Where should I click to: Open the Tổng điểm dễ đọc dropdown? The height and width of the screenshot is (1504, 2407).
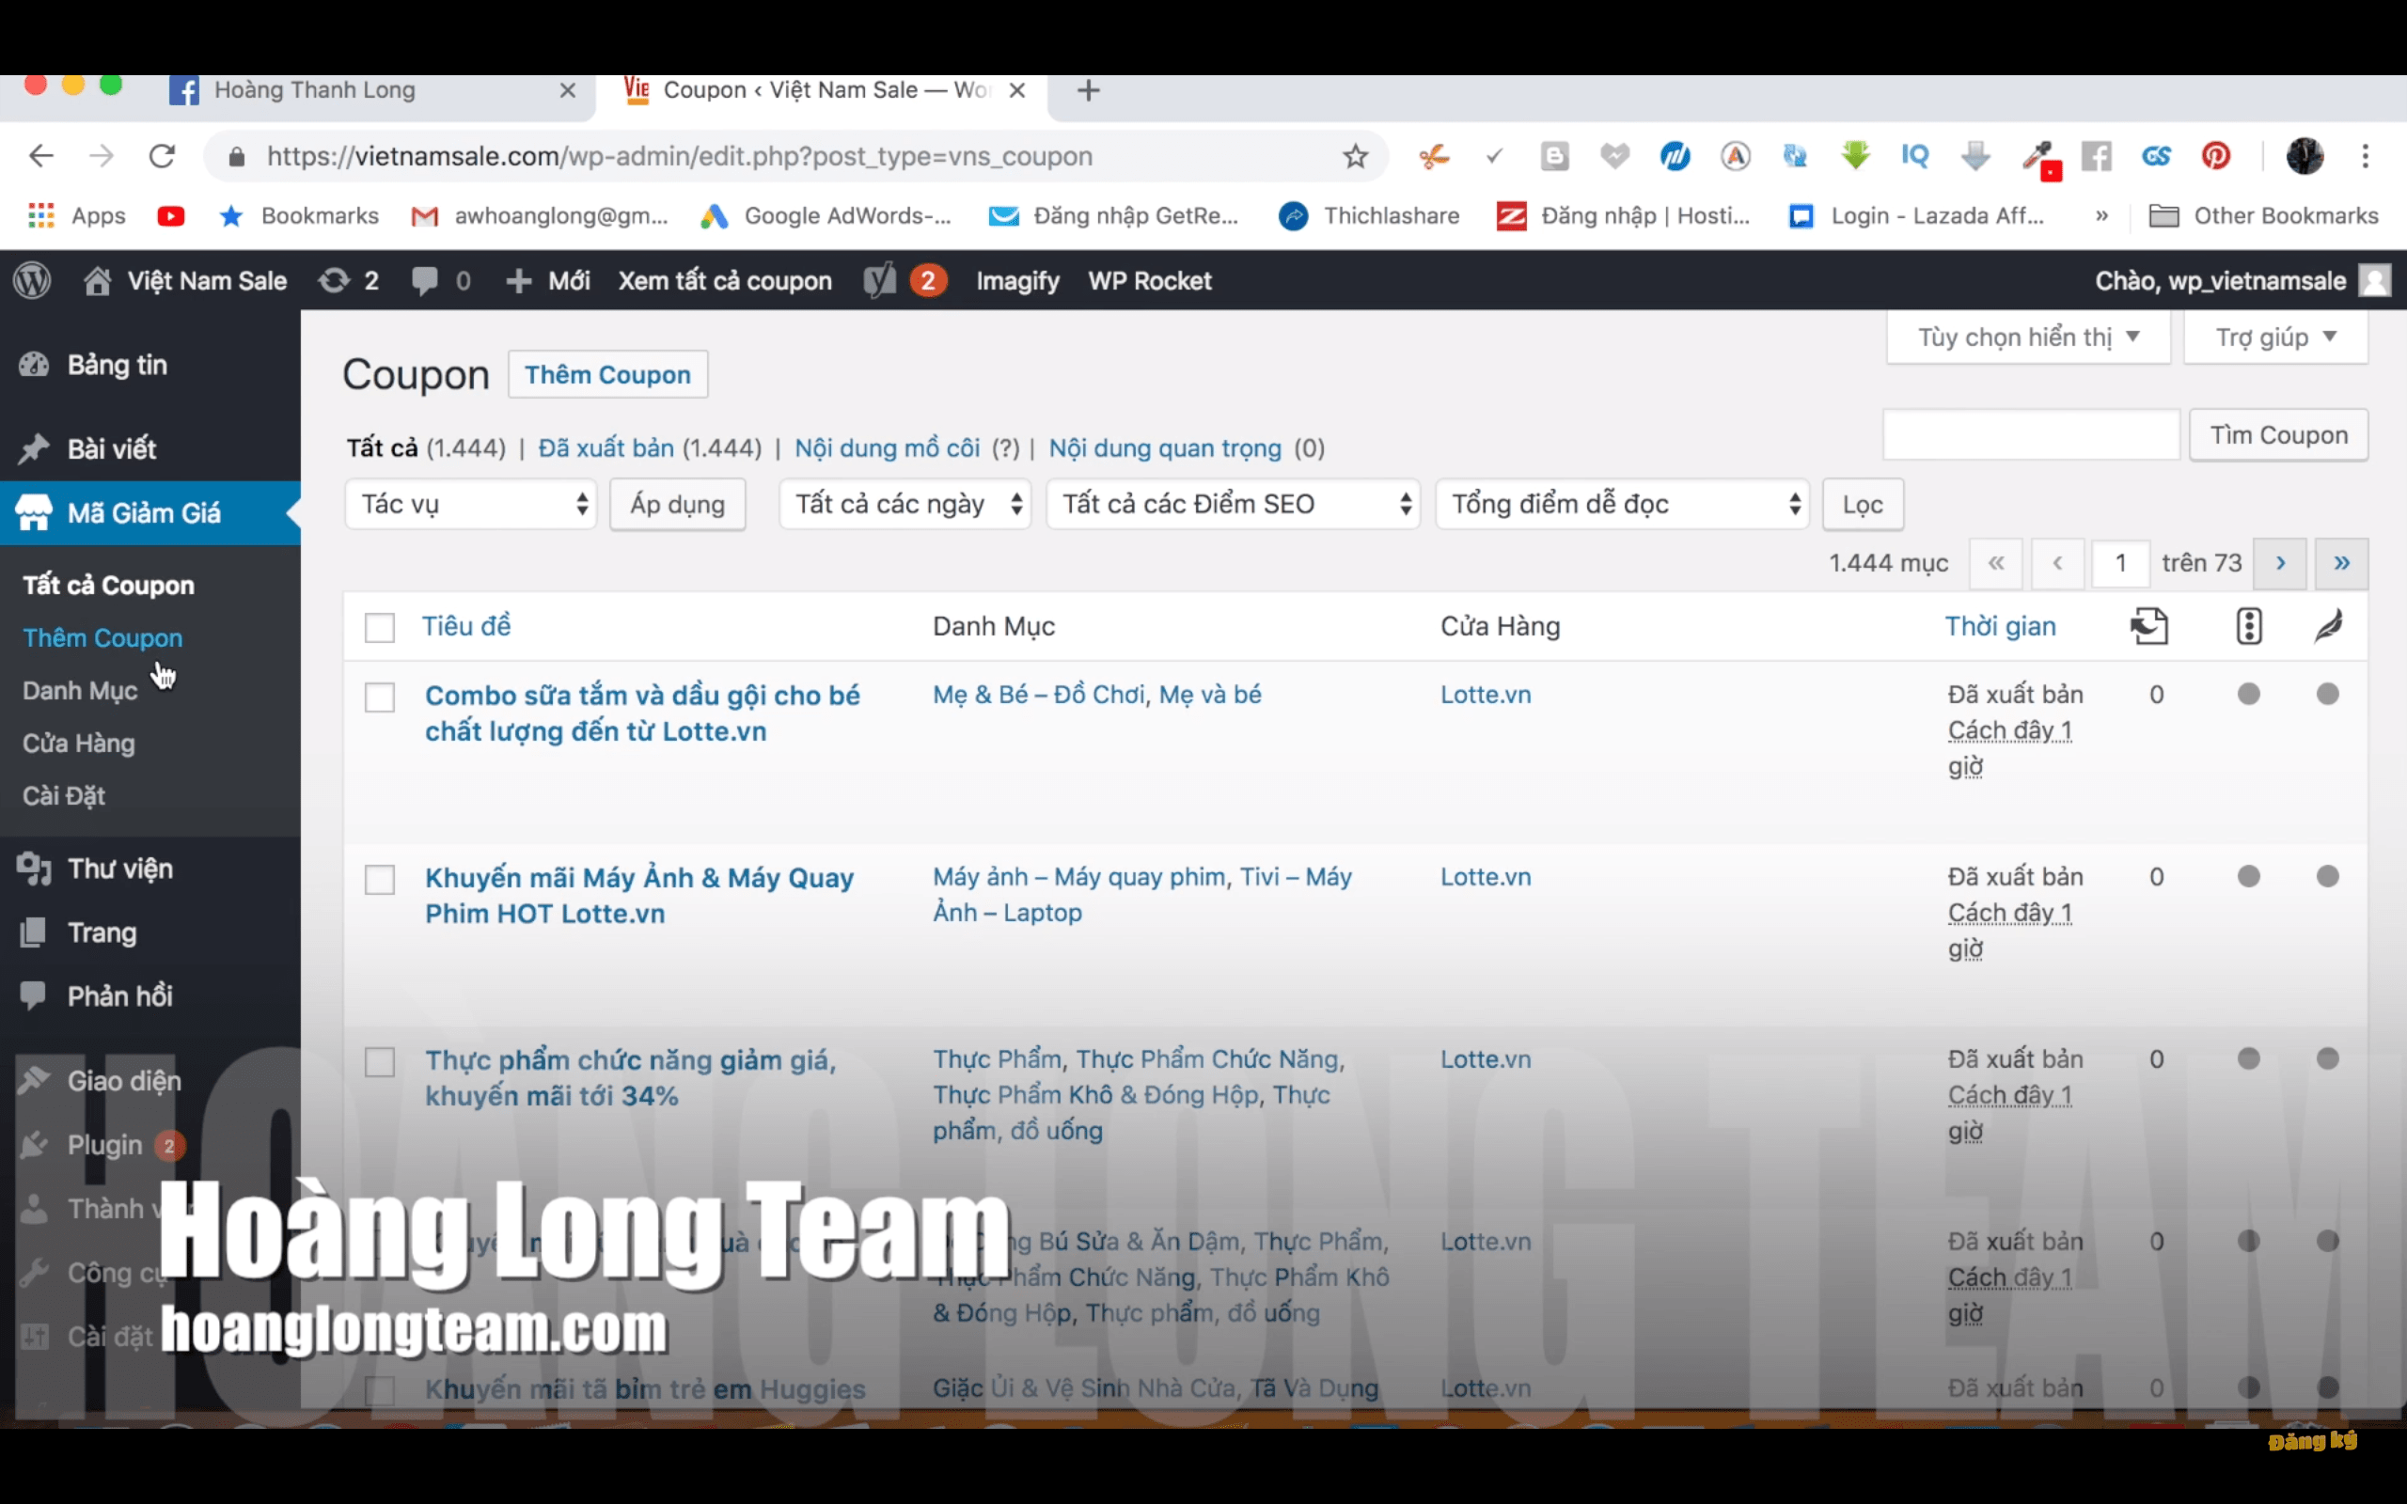pos(1621,505)
